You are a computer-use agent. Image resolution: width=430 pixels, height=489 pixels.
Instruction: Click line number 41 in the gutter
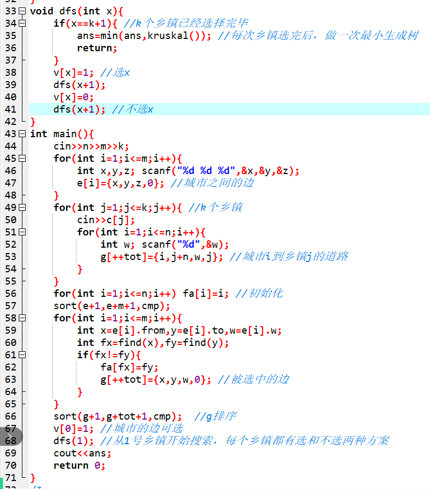(x=10, y=109)
